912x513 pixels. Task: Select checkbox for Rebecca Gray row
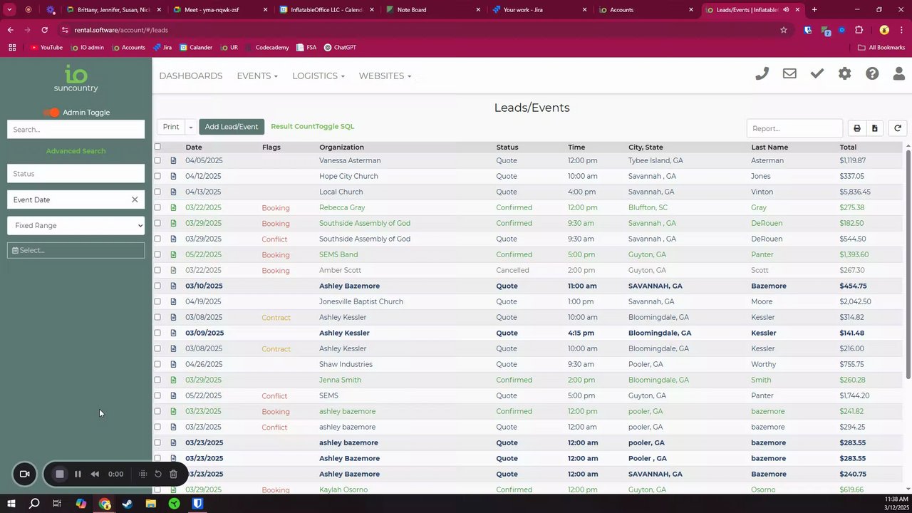[x=157, y=207]
